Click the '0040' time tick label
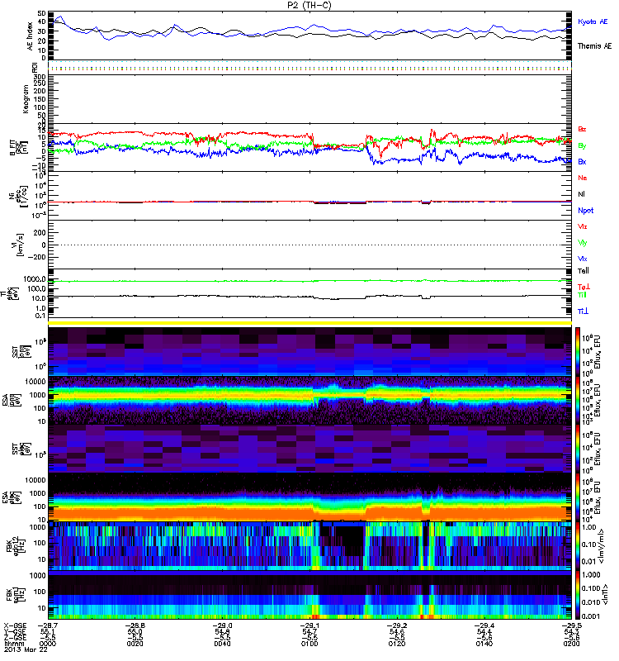Screen dimensions: 619x661 click(x=222, y=644)
